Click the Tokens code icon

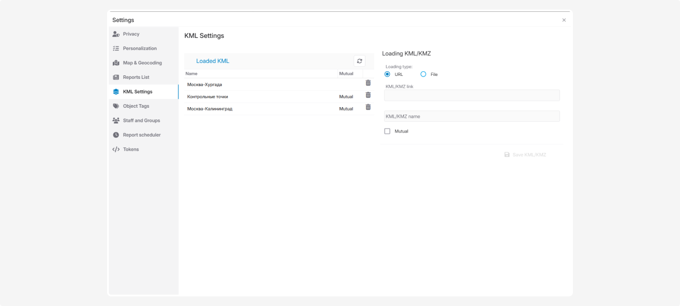tap(116, 150)
